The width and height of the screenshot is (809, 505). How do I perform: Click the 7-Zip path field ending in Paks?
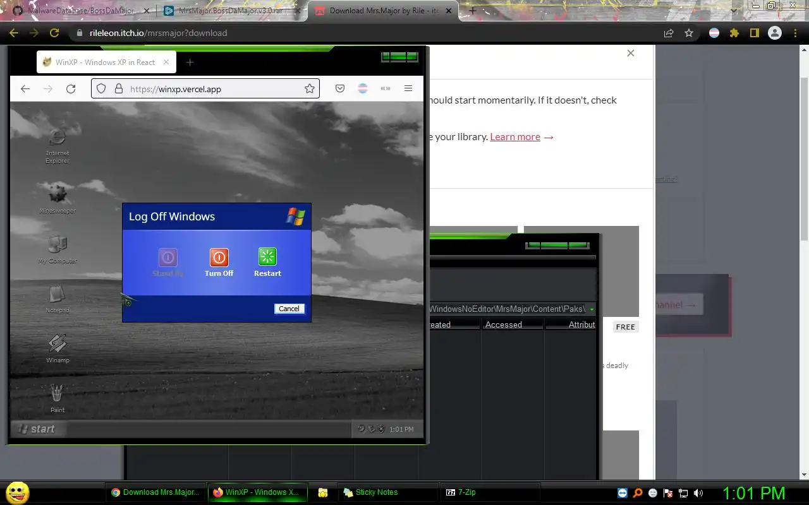[x=508, y=309]
